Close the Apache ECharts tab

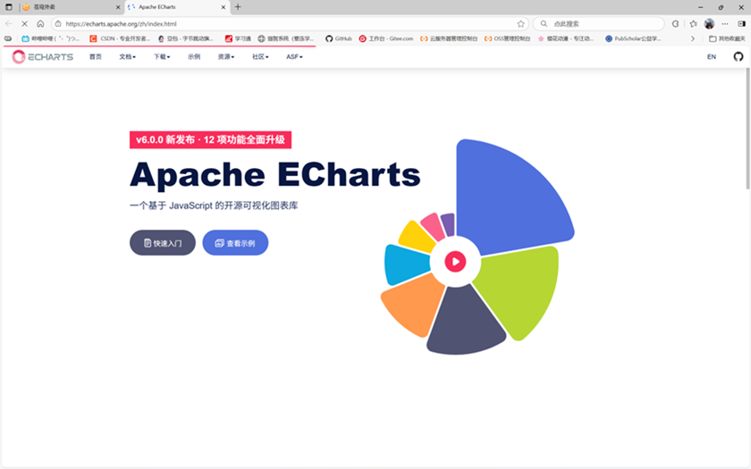224,7
